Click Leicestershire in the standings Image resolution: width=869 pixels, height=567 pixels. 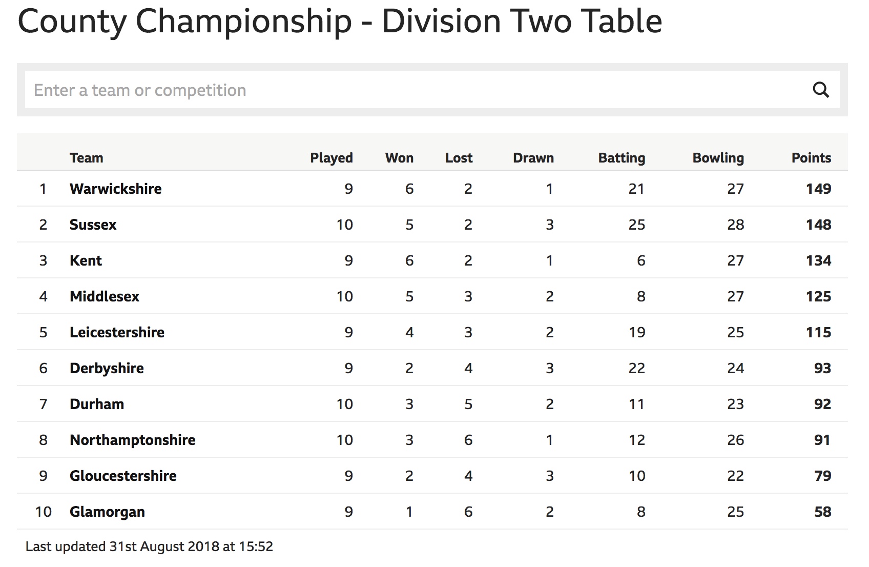[x=117, y=332]
